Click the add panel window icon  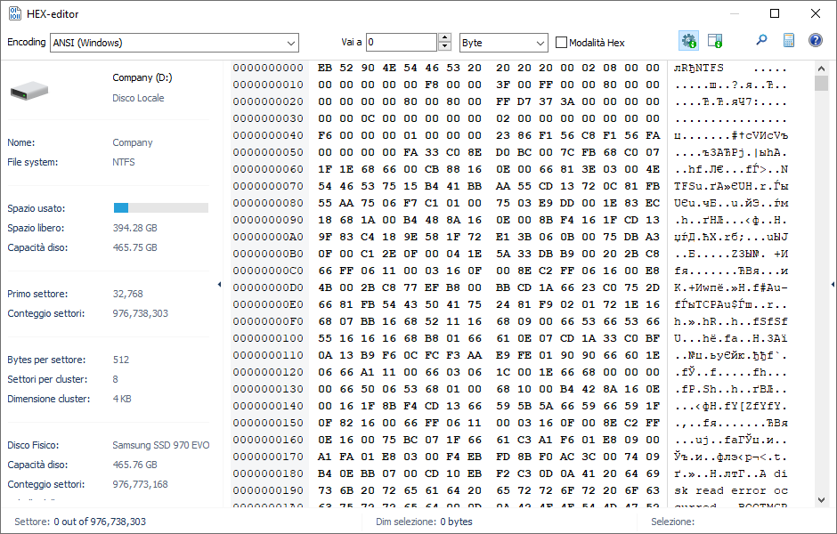pyautogui.click(x=715, y=41)
